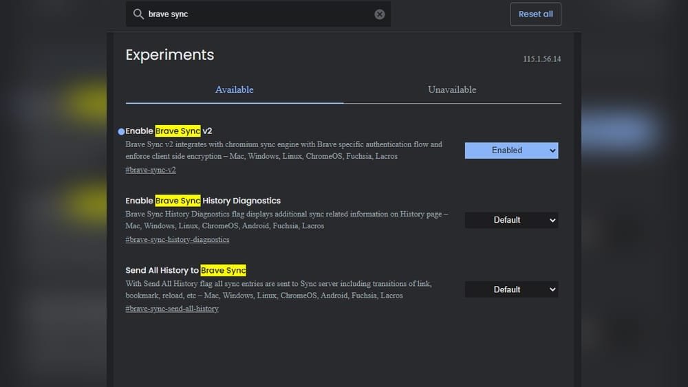Clear the search text with X icon
Image resolution: width=688 pixels, height=387 pixels.
click(380, 14)
